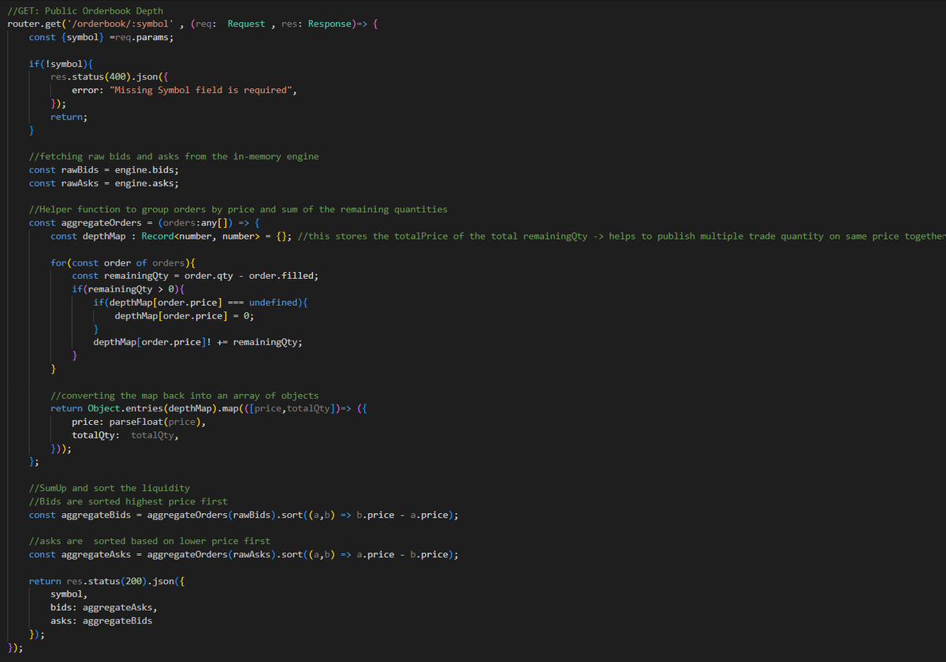Click the "Record<number, number>" type
This screenshot has width=946, height=662.
click(x=201, y=236)
